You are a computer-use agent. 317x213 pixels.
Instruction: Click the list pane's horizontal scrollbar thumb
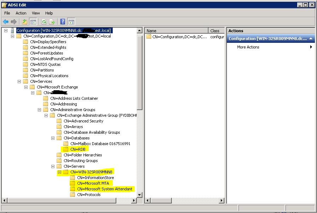pyautogui.click(x=161, y=201)
